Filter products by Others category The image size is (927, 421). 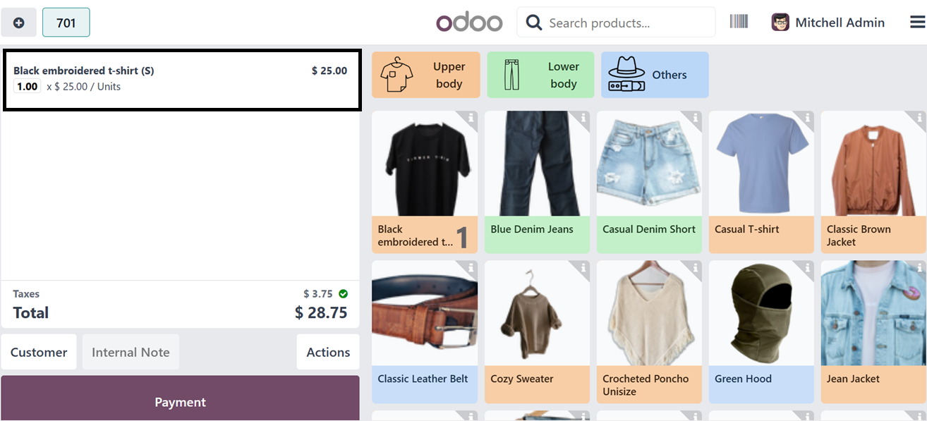click(655, 75)
